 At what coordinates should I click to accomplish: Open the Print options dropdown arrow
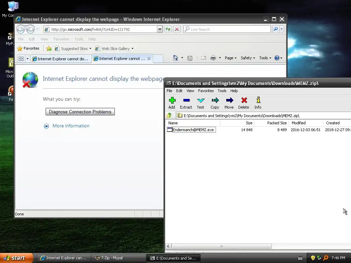(220, 58)
